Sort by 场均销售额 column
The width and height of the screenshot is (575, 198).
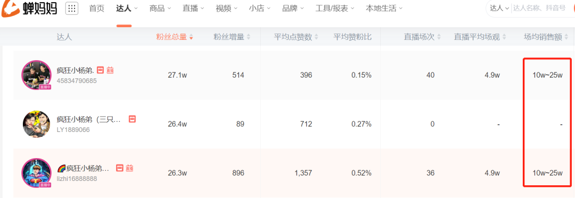(x=546, y=37)
